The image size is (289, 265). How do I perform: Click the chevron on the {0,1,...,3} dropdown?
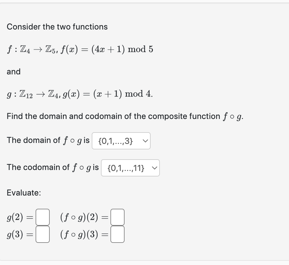pyautogui.click(x=145, y=141)
